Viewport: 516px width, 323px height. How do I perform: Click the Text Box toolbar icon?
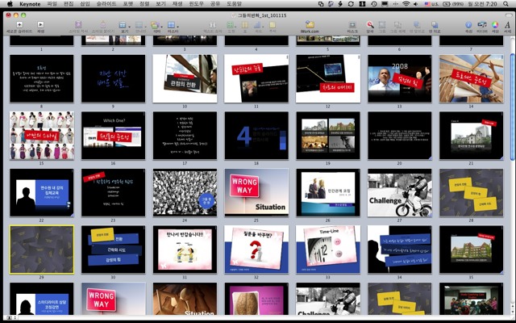coord(213,25)
